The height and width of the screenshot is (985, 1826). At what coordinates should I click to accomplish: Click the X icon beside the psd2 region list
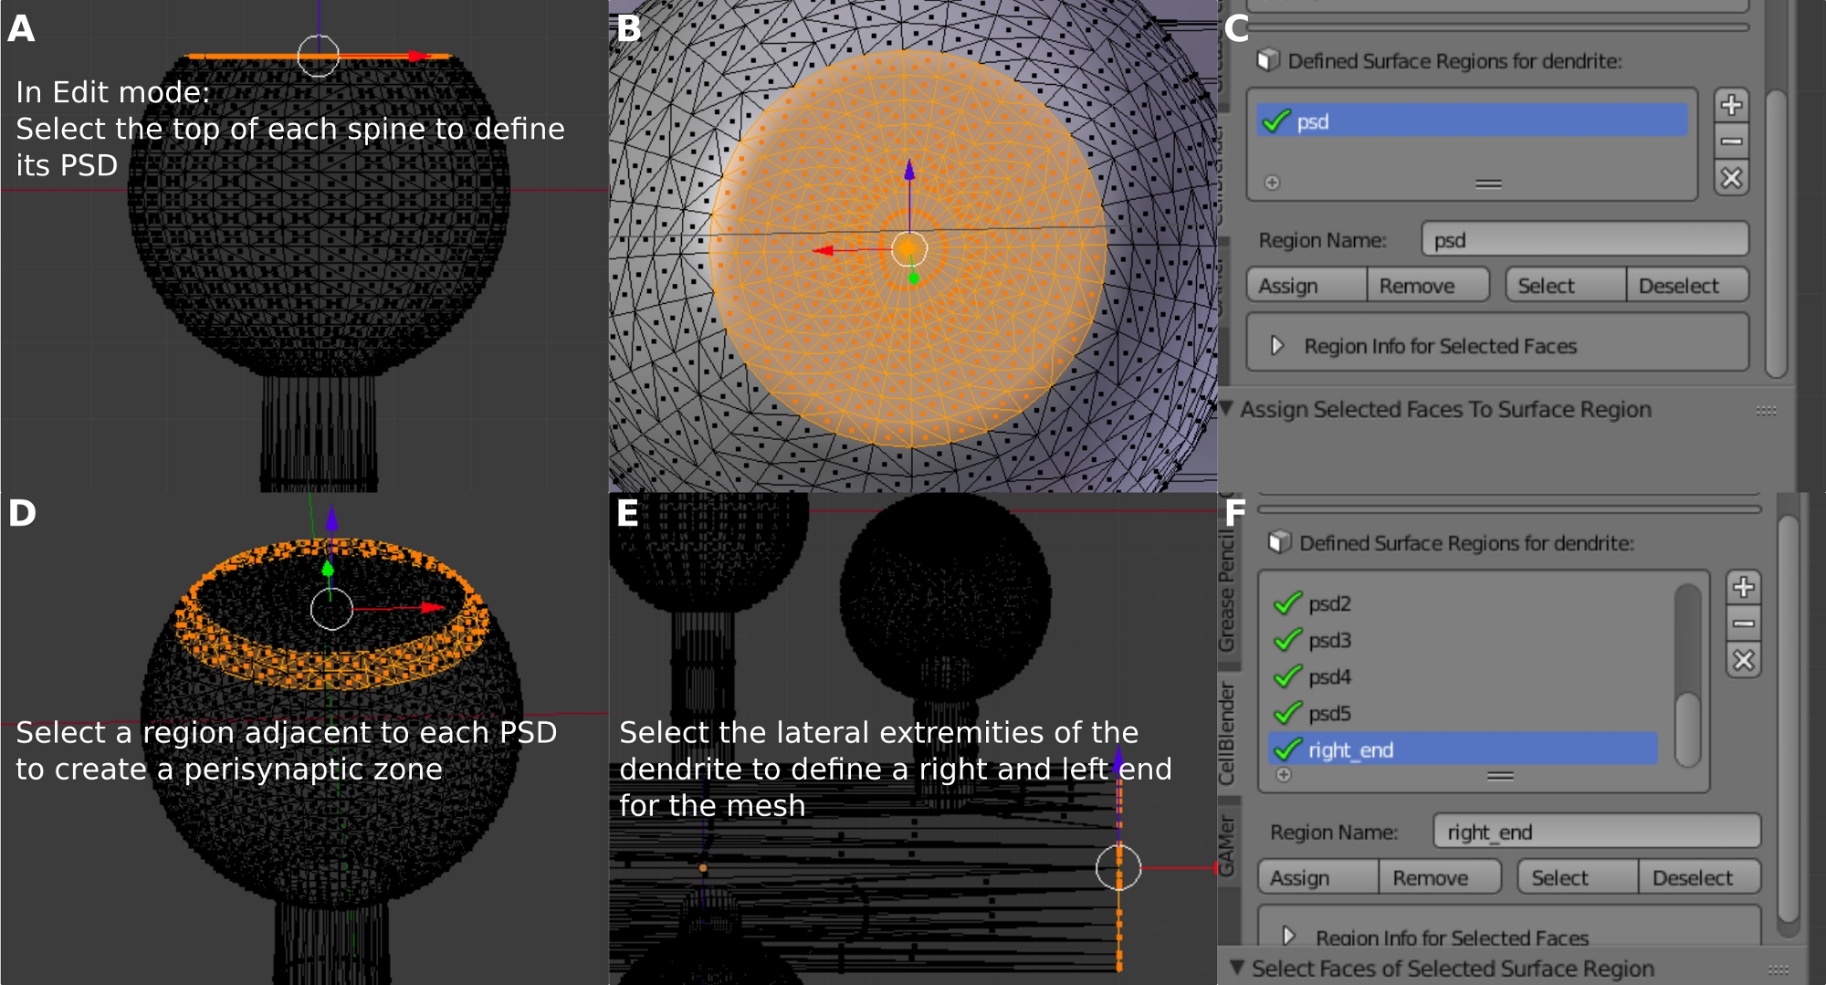(x=1743, y=660)
